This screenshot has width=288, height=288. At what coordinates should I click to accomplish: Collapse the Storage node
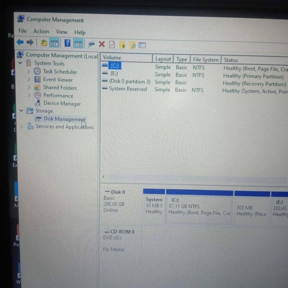[x=21, y=111]
